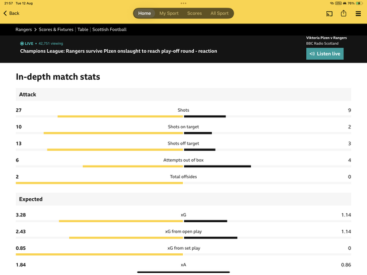The image size is (367, 275).
Task: Open the Champions League live headline
Action: click(119, 51)
